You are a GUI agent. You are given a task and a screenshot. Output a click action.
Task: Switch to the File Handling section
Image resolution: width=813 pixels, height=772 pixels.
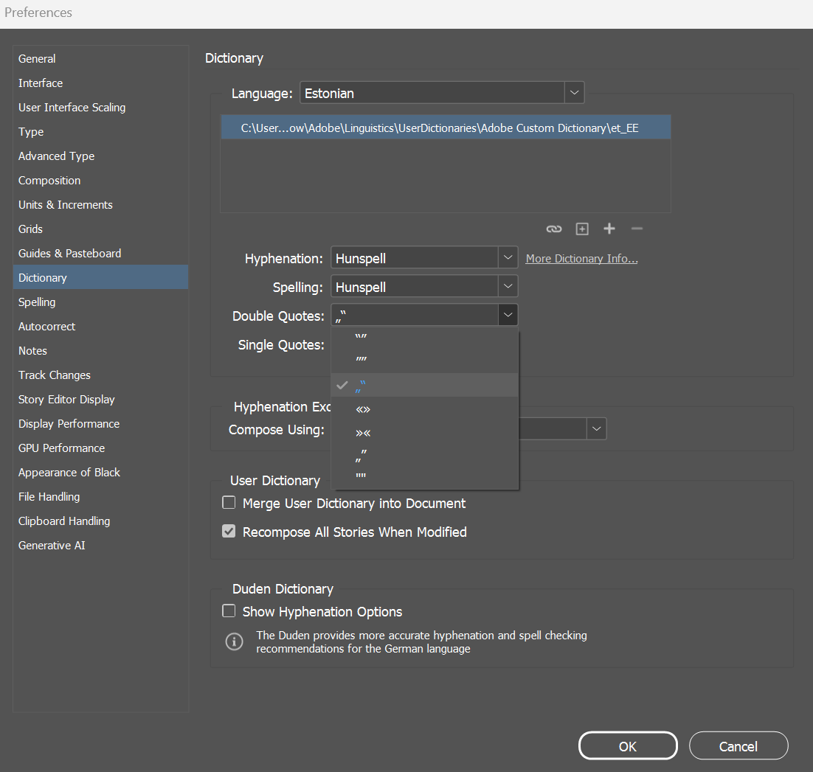[x=100, y=497]
